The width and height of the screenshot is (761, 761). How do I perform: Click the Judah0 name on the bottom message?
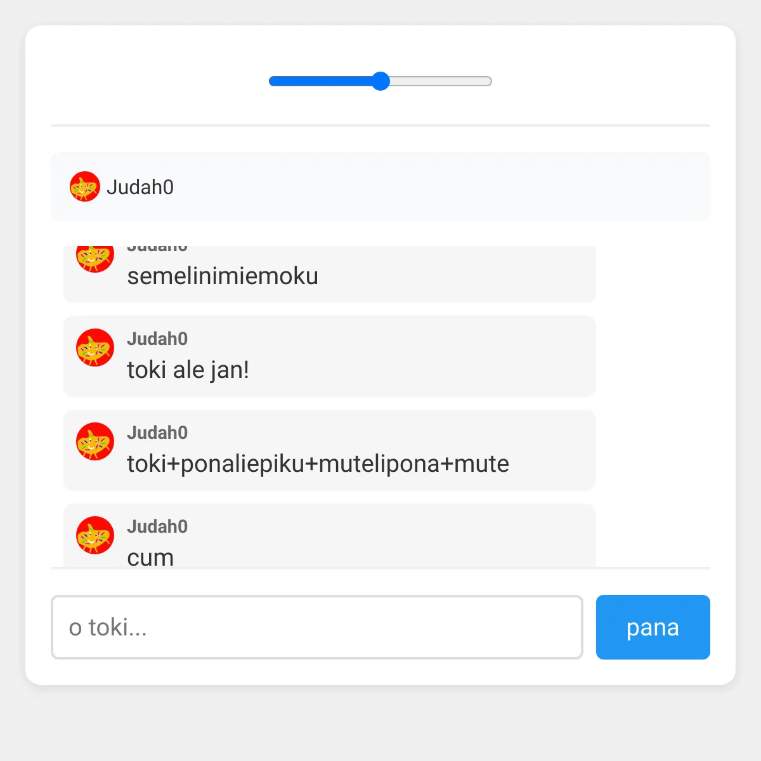[157, 526]
